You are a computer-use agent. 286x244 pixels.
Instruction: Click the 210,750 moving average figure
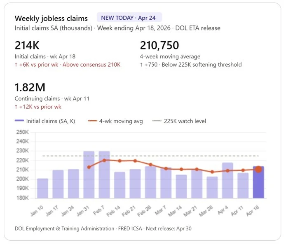tap(161, 45)
